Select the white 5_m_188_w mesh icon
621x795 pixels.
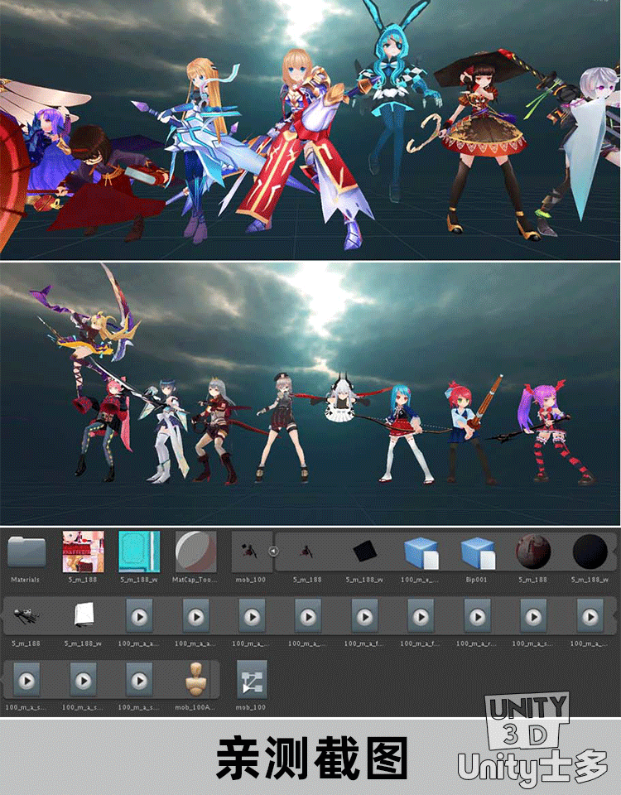[x=84, y=614]
